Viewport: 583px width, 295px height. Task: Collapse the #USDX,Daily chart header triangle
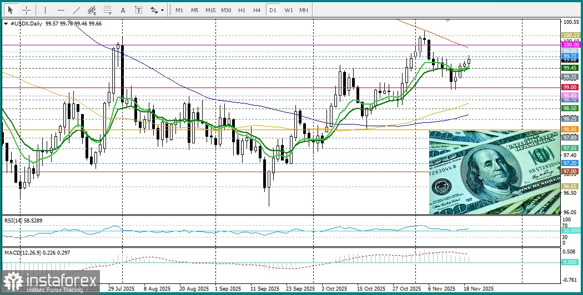6,24
